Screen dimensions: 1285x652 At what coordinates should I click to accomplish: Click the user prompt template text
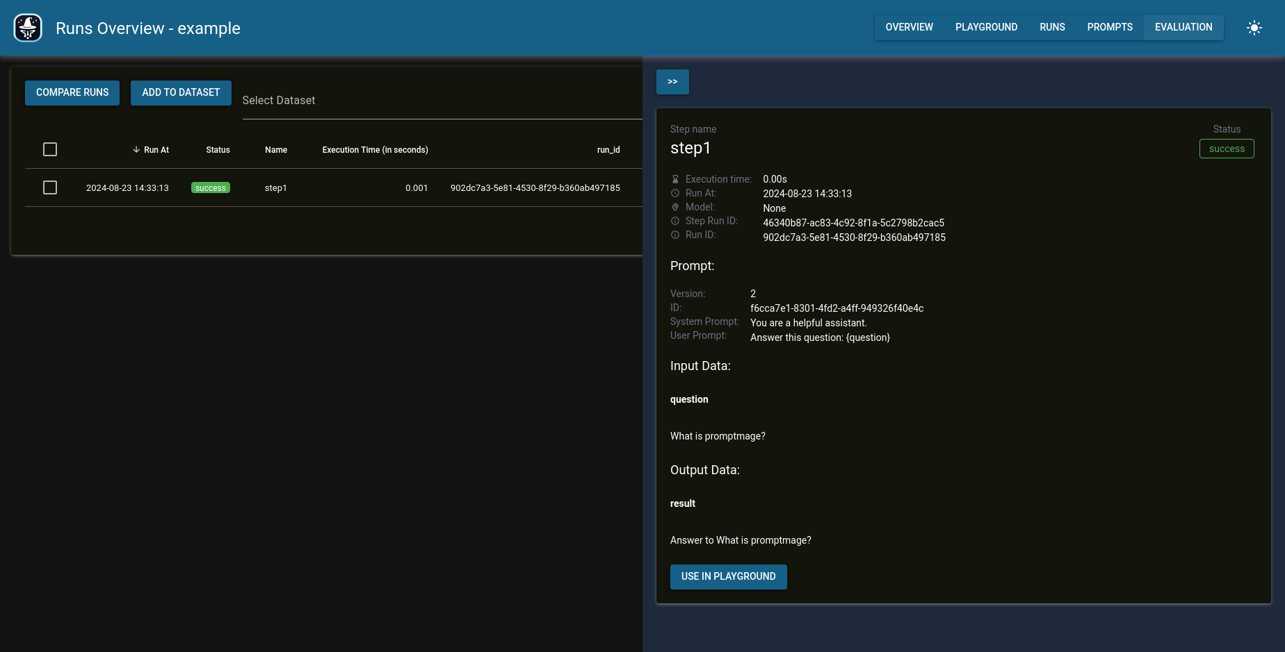coord(821,337)
